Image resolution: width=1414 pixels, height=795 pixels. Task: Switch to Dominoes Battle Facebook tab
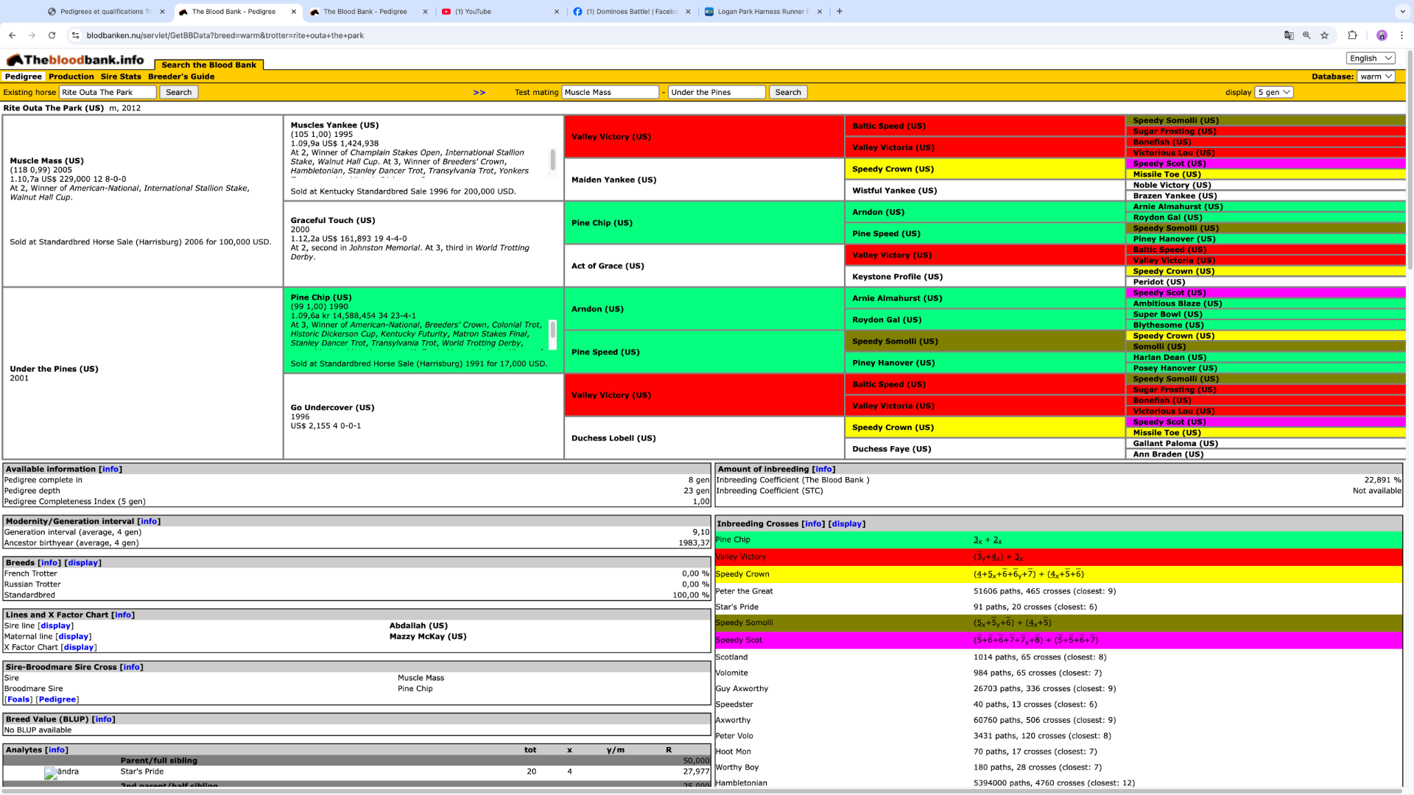[630, 12]
